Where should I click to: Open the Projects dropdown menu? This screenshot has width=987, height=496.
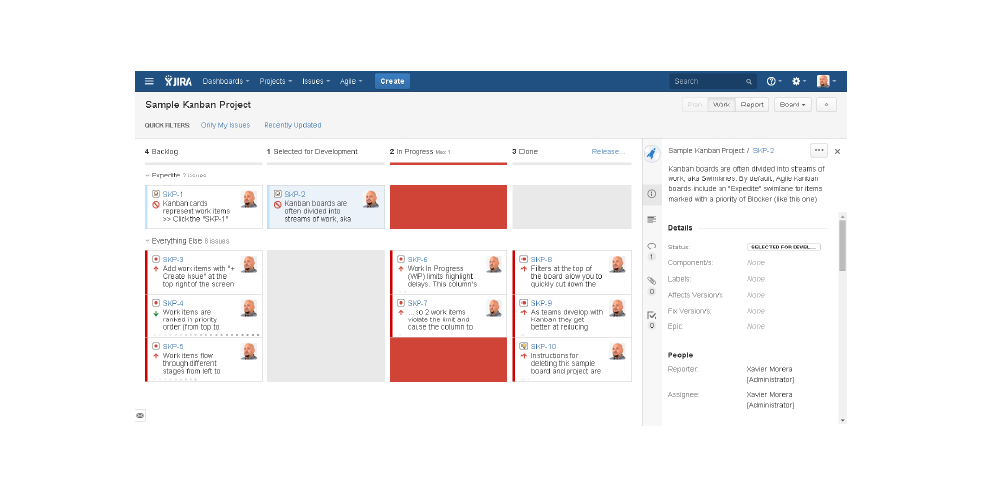pyautogui.click(x=275, y=81)
